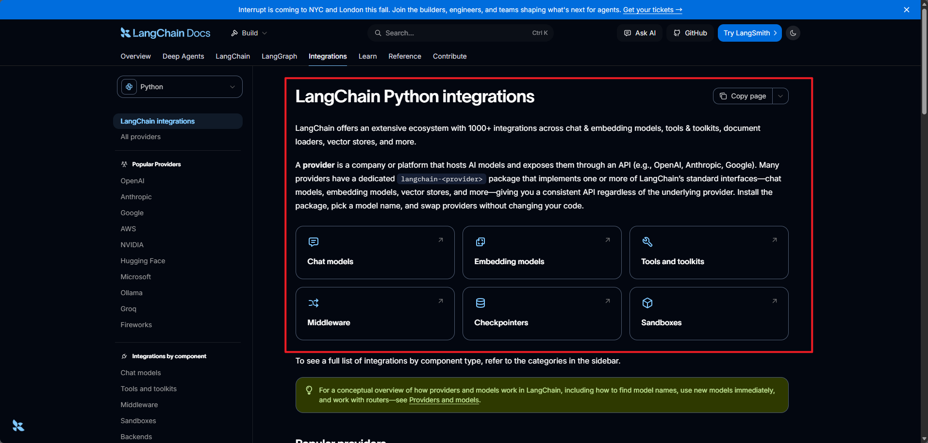Open the NVIDIA provider sidebar link
The width and height of the screenshot is (928, 443).
[132, 245]
